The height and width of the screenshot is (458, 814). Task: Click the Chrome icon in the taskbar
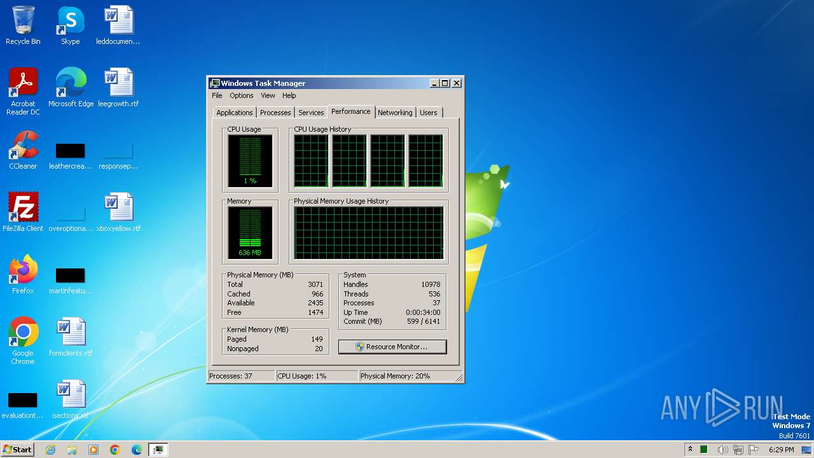(115, 450)
